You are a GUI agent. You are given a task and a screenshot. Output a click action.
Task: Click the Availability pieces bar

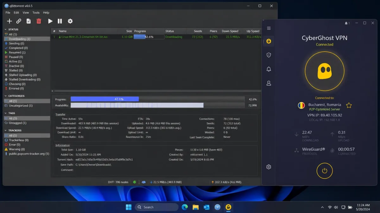[x=157, y=105]
